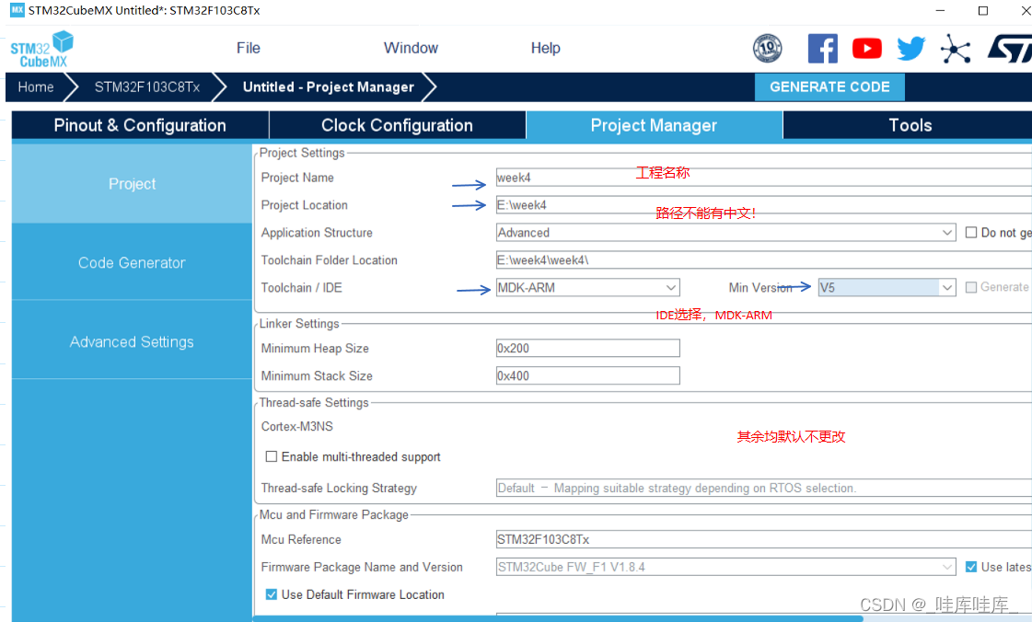The image size is (1032, 622).
Task: Toggle the 'Use latest' firmware checkbox
Action: [971, 567]
